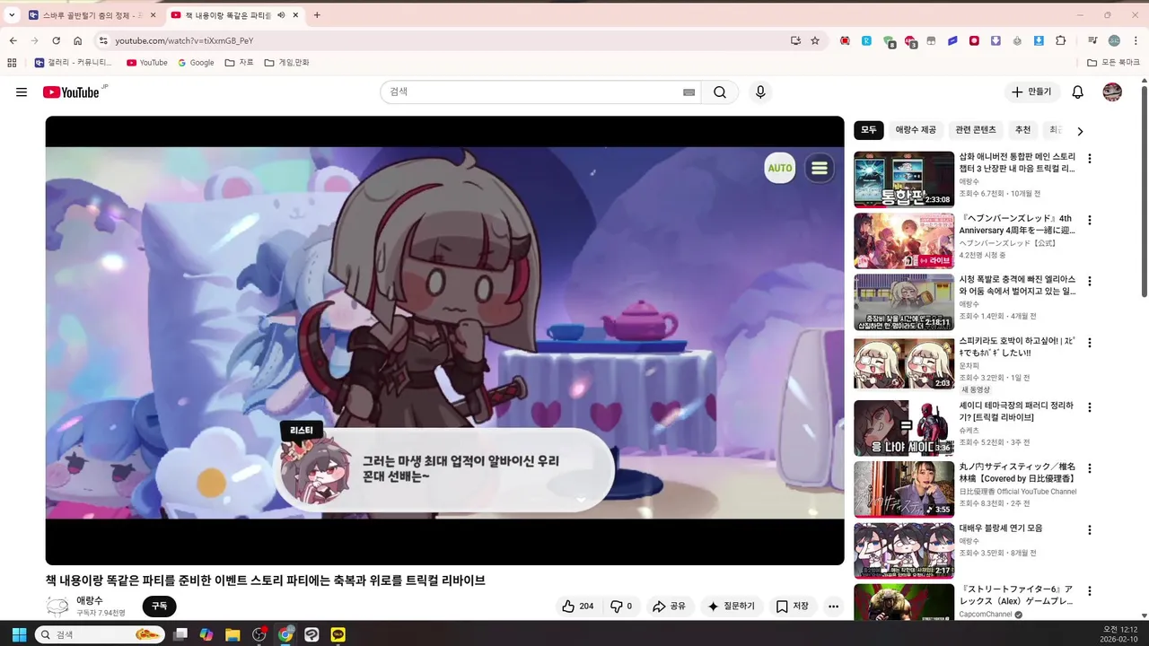Click the channel avatar of 애랑수

click(x=57, y=607)
